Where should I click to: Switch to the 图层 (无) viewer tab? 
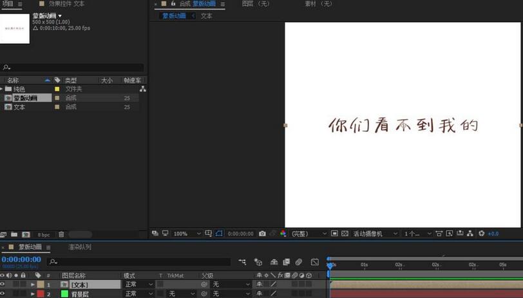256,4
